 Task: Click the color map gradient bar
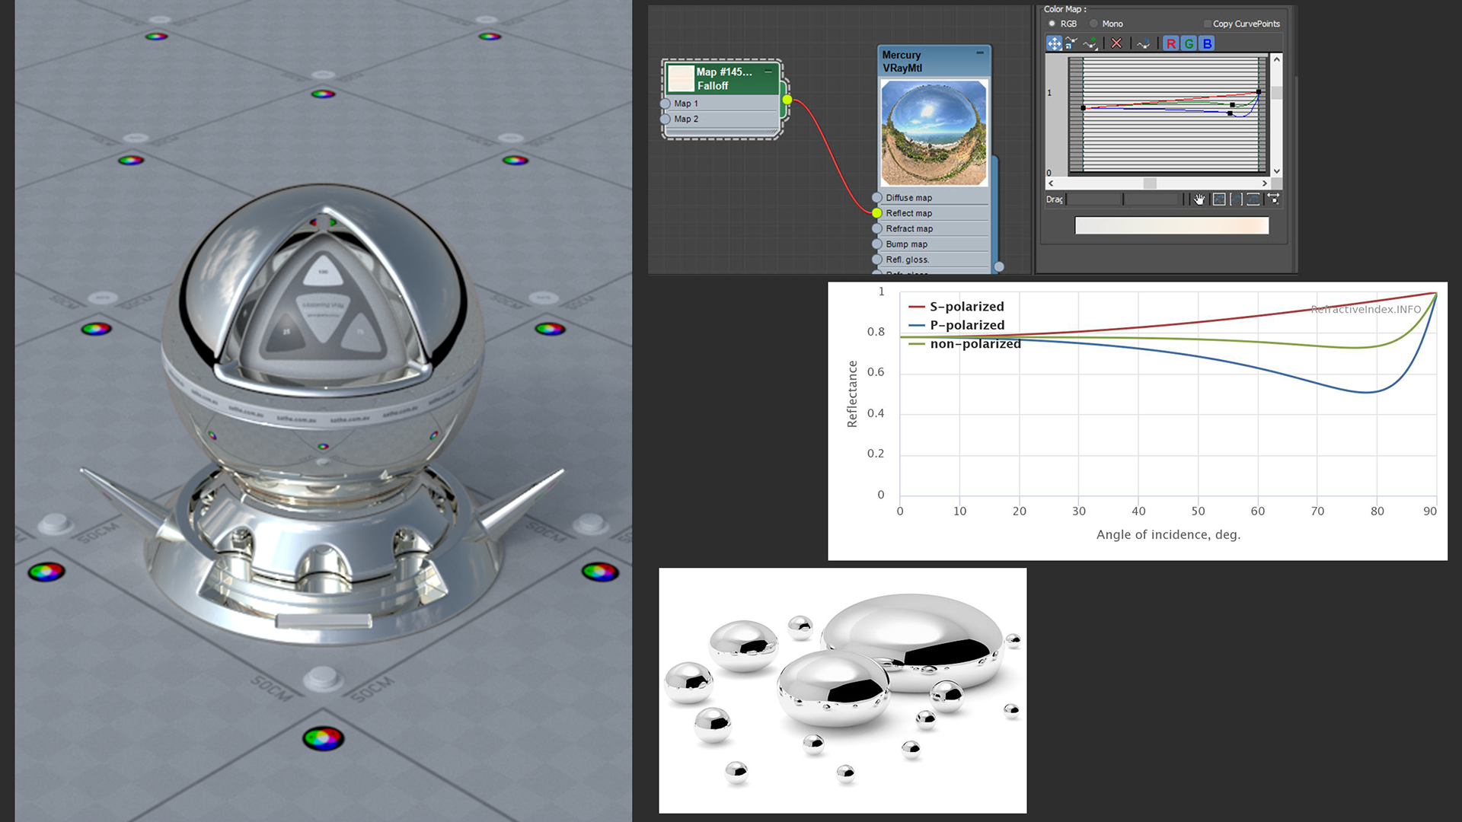click(x=1171, y=225)
